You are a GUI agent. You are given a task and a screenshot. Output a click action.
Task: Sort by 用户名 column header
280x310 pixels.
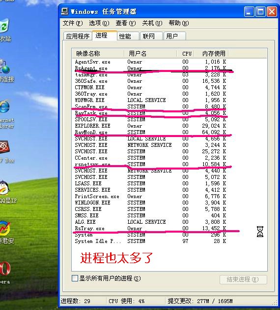(150, 53)
